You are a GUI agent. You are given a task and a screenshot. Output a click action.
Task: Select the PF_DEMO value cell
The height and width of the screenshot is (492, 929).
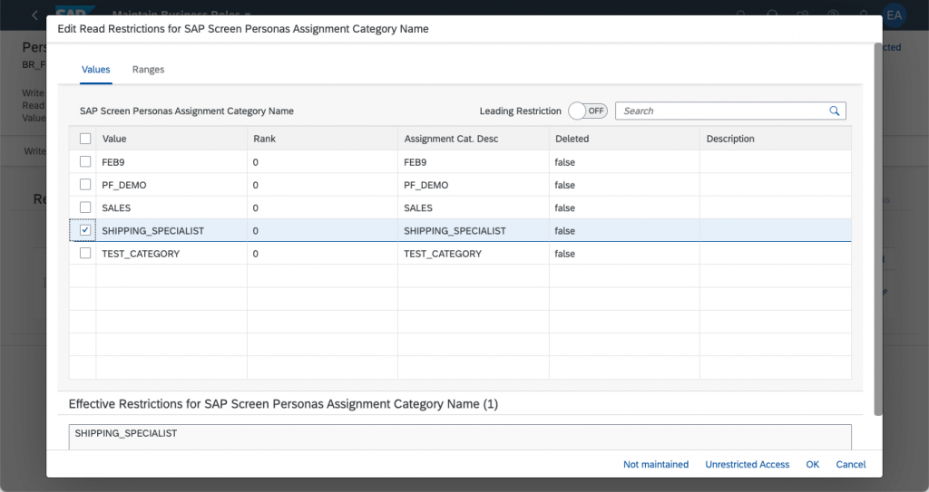[x=171, y=185]
